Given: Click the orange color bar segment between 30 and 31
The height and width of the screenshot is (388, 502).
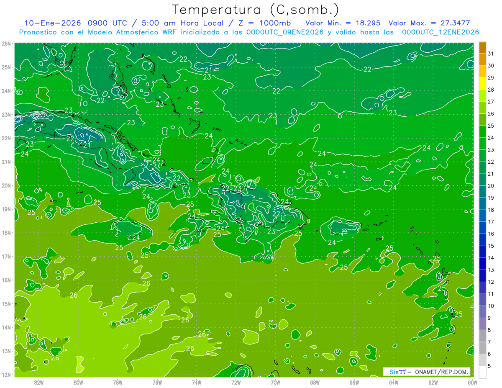Looking at the screenshot, I should pos(482,60).
